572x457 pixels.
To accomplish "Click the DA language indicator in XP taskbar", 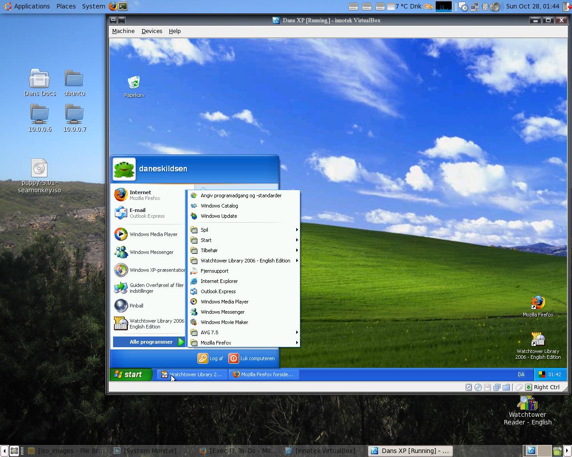I will point(521,374).
